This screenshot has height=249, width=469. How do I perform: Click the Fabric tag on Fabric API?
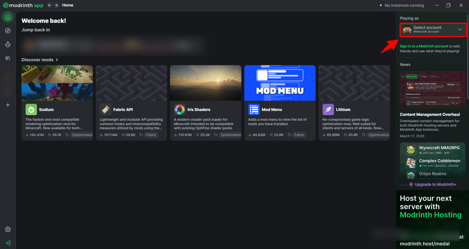[151, 135]
